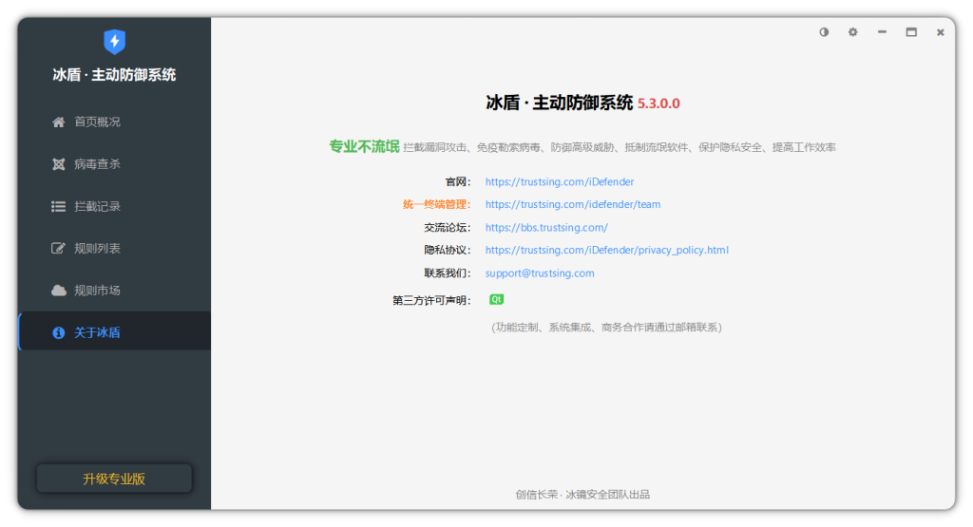Image resolution: width=973 pixels, height=527 pixels.
Task: Open the privacy_policy.html link
Action: tap(606, 251)
